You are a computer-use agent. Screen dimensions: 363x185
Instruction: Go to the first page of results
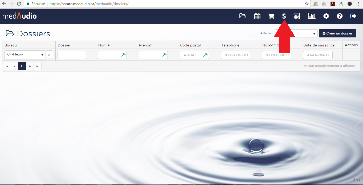(7, 66)
